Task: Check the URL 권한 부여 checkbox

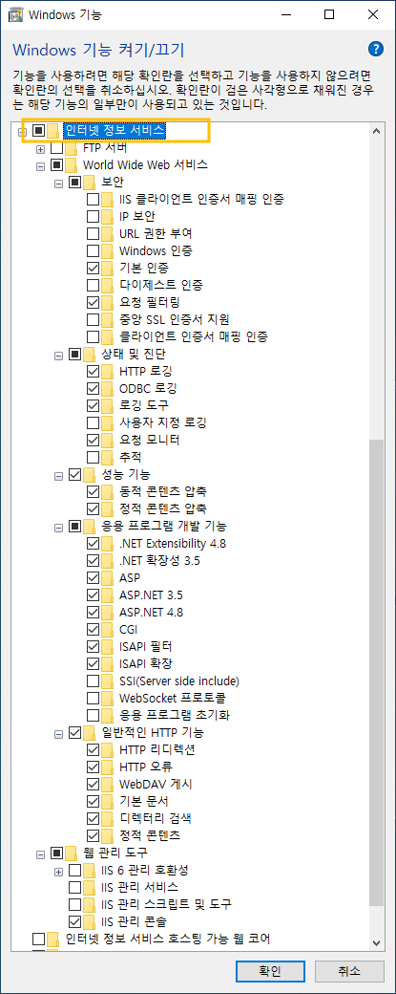Action: tap(93, 234)
